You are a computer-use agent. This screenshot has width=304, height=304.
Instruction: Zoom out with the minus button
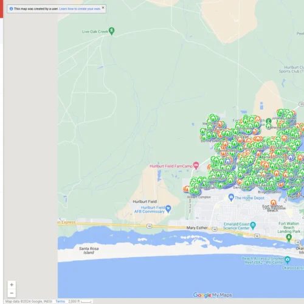12,293
